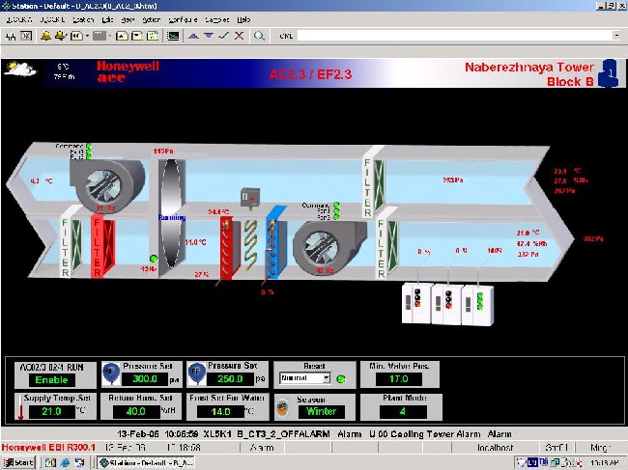Open the trend display toolbar icon

173,36
